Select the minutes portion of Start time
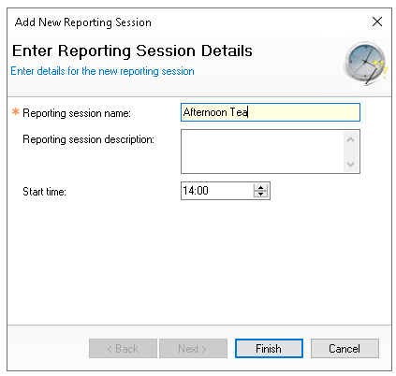Screen dimensions: 396x376 202,191
